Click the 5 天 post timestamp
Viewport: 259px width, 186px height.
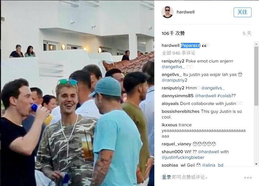247,33
